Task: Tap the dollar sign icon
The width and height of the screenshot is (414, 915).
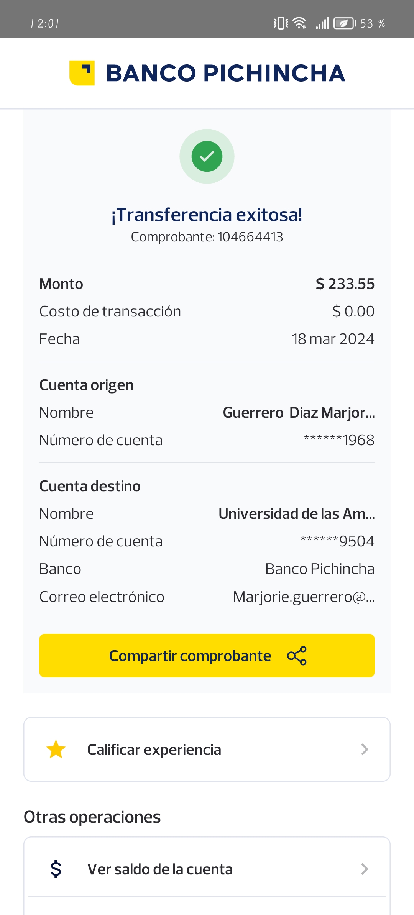Action: 56,869
